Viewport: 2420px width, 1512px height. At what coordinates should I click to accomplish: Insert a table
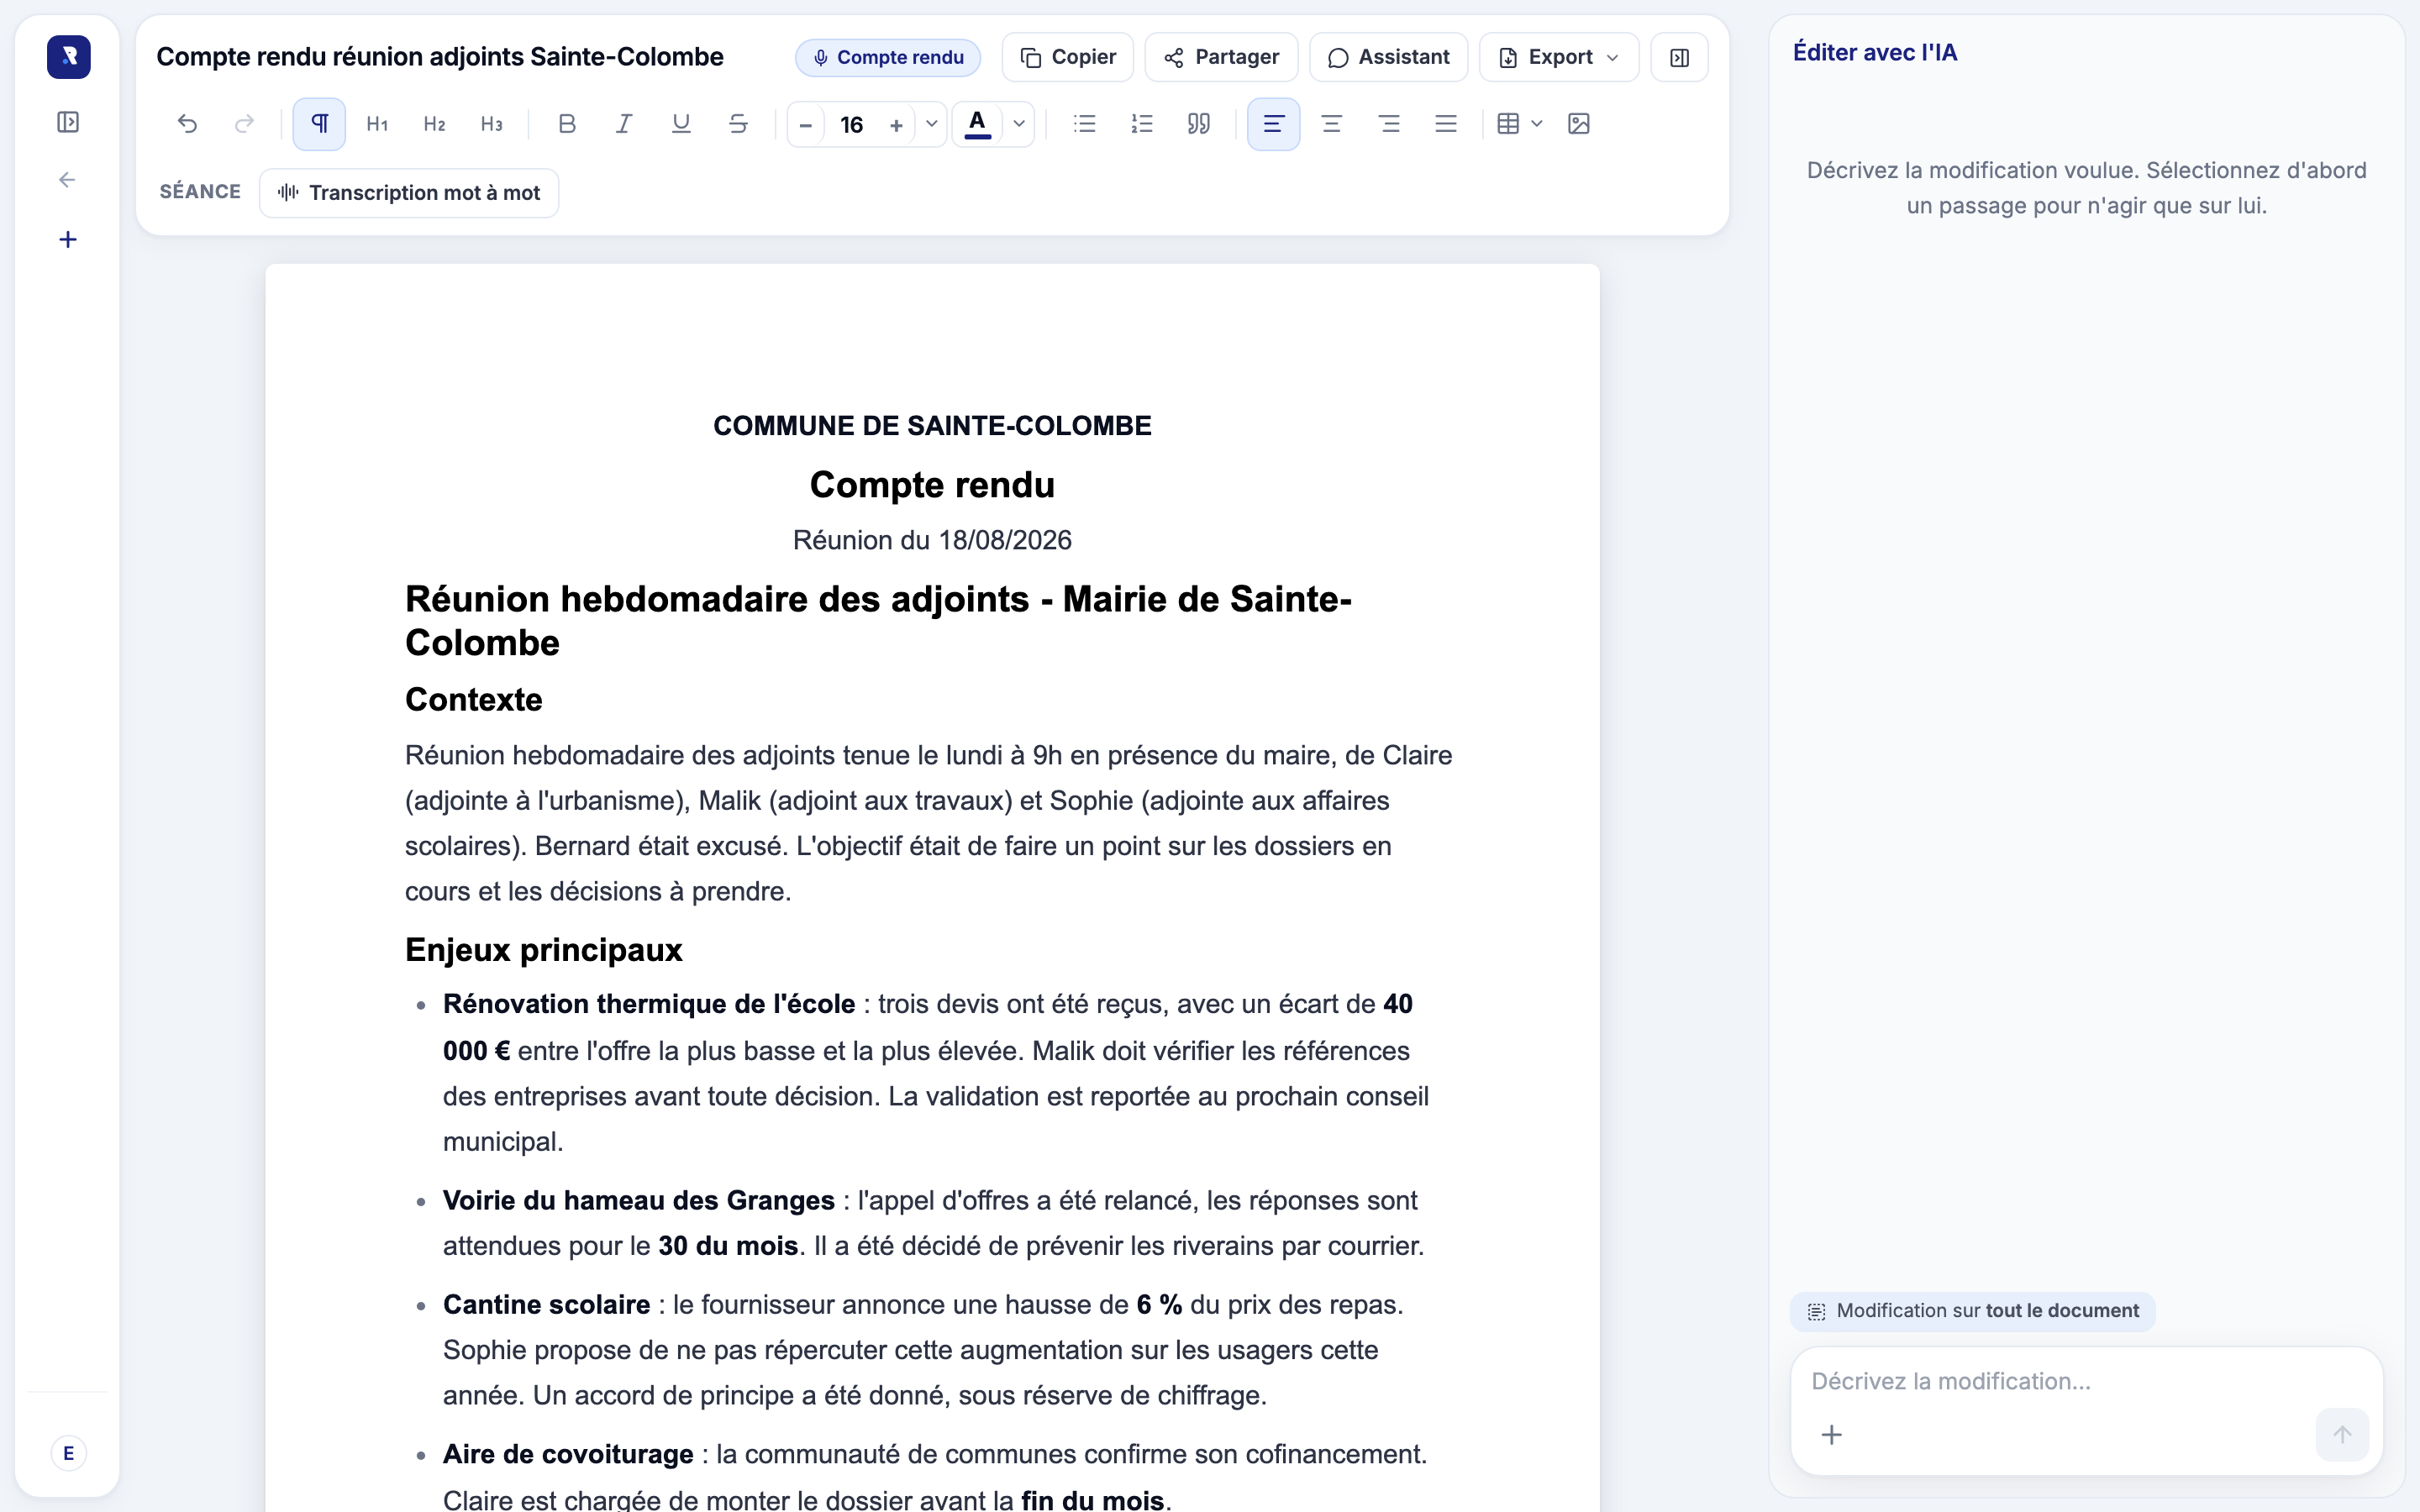coord(1508,124)
